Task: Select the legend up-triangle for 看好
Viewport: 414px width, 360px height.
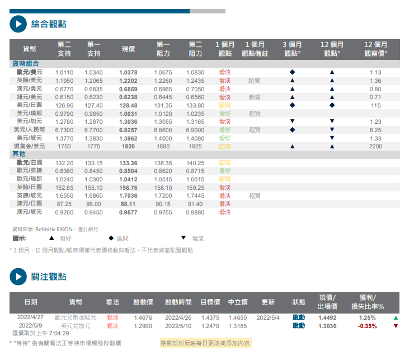Action: tap(51, 238)
